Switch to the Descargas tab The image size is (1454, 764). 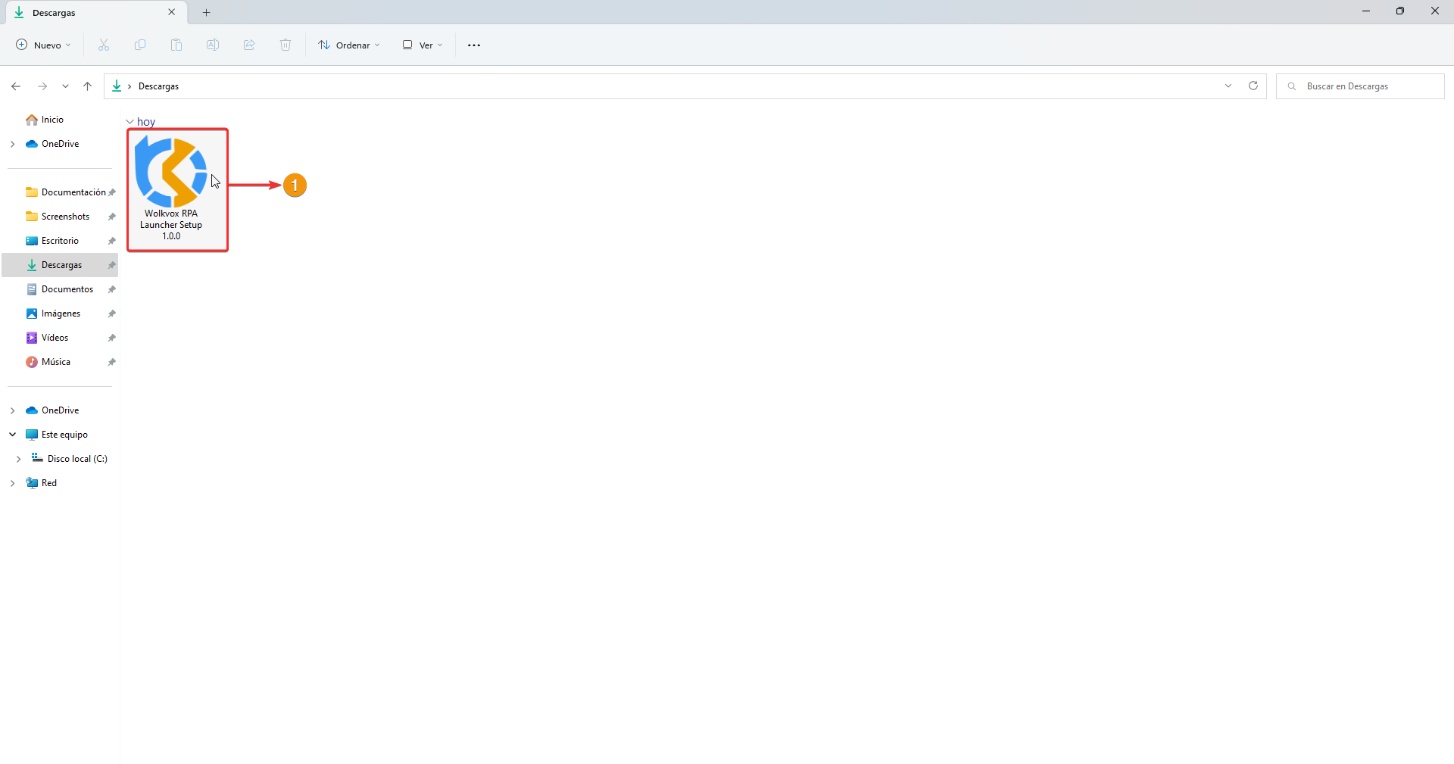point(95,13)
